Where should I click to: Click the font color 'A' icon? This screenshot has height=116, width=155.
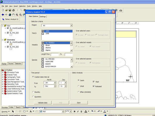[86, 111]
